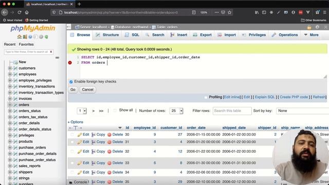Viewport: 329px width, 185px height.
Task: Go to next page with > button
Action: [93, 111]
